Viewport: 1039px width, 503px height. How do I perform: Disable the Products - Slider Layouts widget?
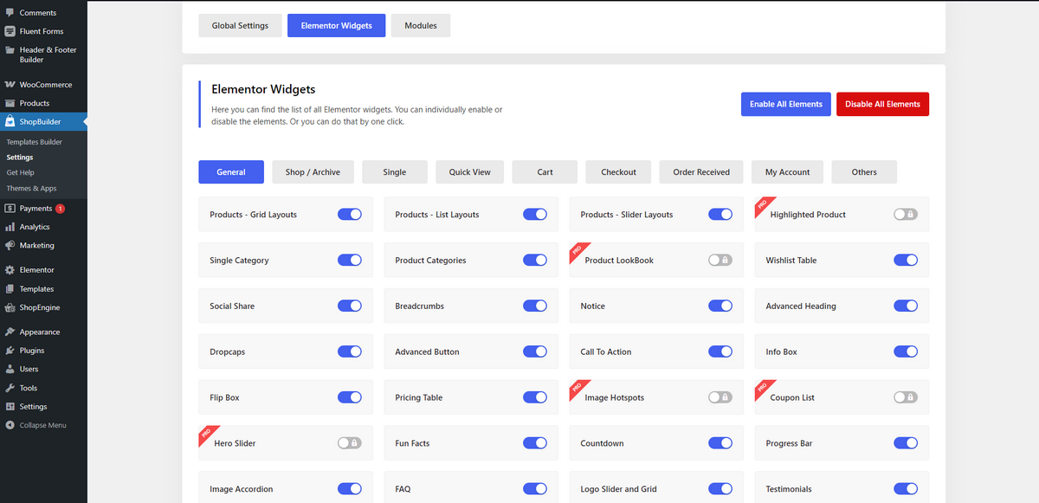coord(720,214)
